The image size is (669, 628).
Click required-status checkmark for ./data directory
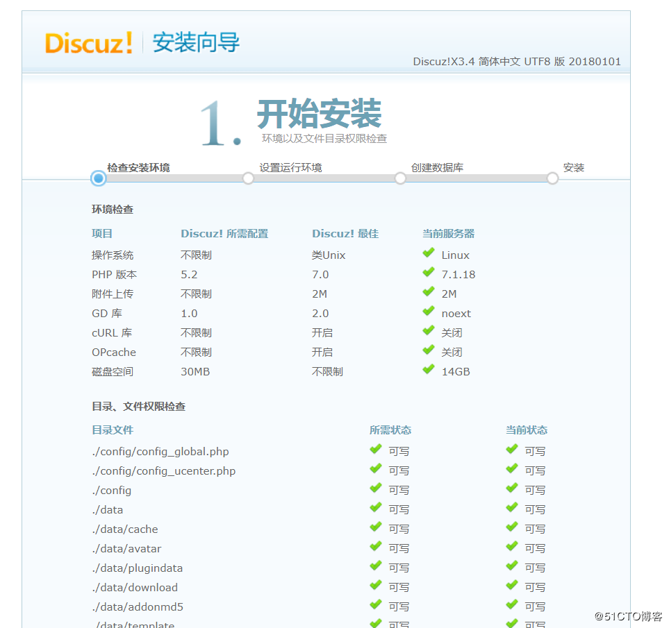375,508
